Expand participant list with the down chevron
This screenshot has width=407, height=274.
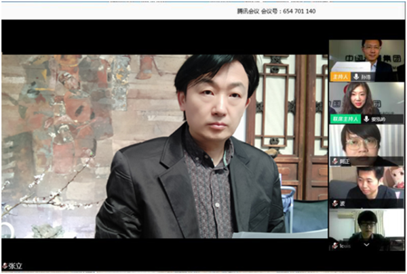pyautogui.click(x=367, y=244)
